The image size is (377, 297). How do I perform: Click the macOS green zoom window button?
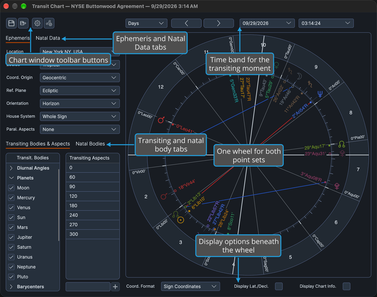click(x=24, y=6)
